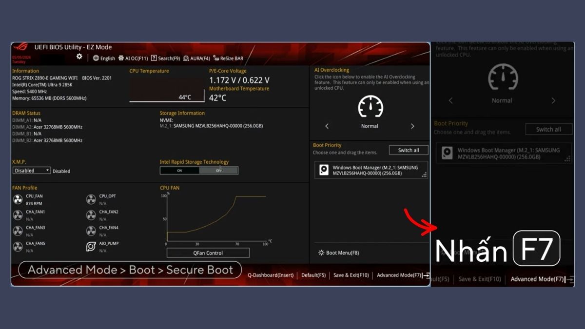
Task: Click the 874 RPM fan speed value
Action: pos(34,203)
